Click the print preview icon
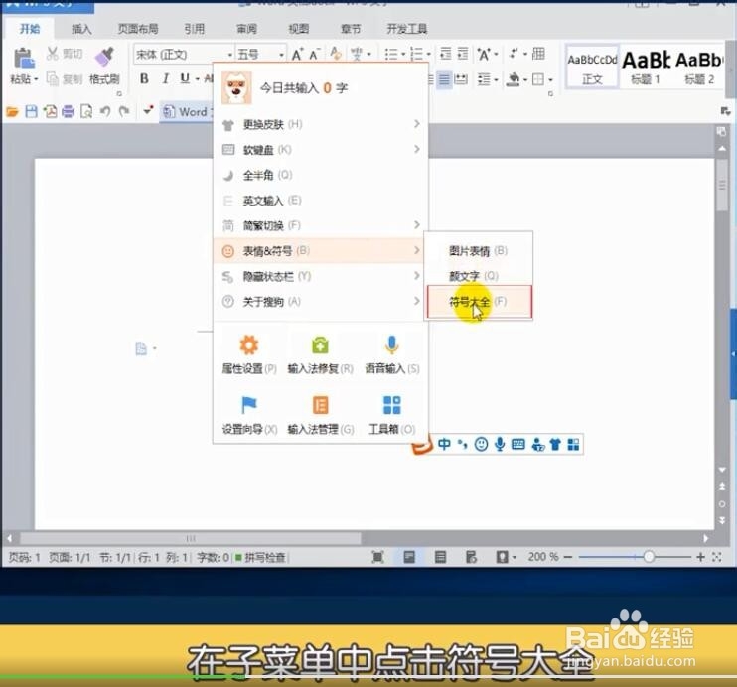737x687 pixels. [x=86, y=112]
